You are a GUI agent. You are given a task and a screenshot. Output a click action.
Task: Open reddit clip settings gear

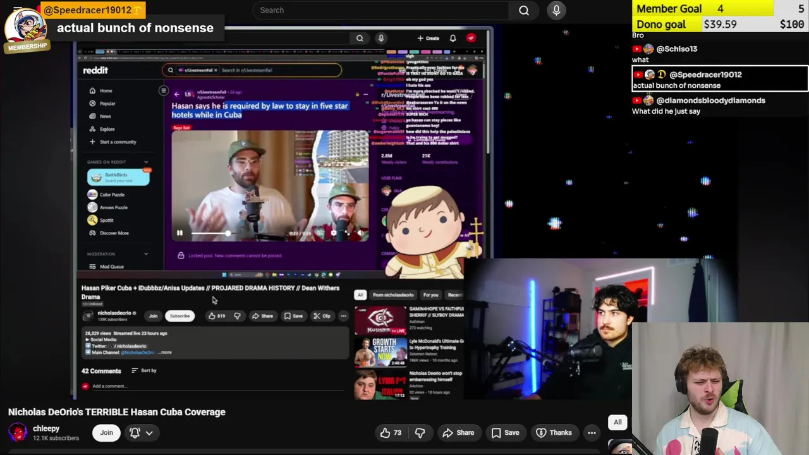coord(334,233)
